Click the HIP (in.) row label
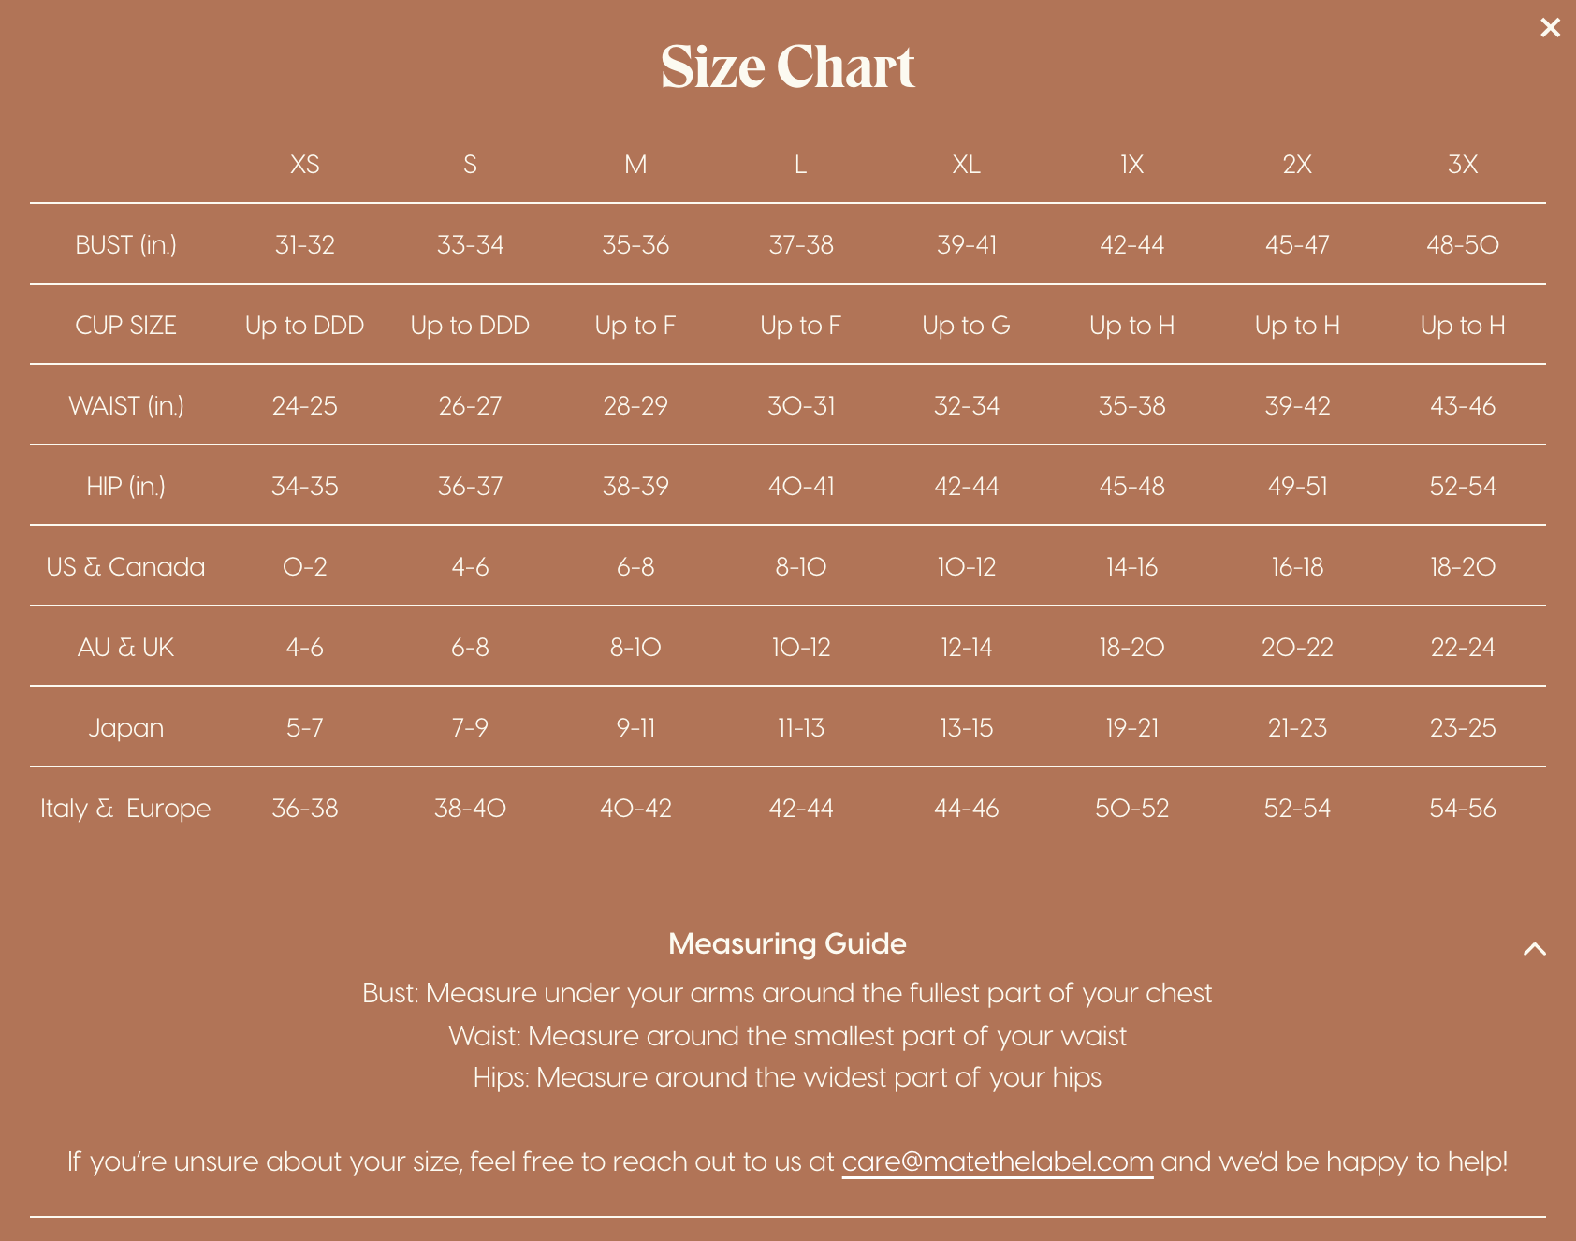The image size is (1576, 1241). (x=125, y=487)
